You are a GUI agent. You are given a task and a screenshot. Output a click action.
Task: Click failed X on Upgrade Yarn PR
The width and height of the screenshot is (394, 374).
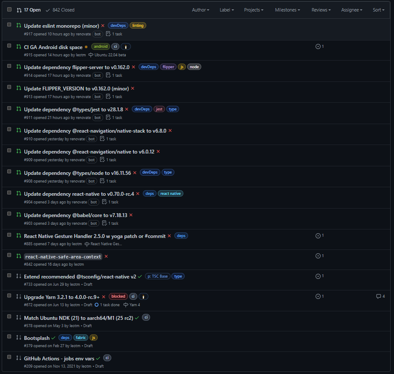pos(104,297)
